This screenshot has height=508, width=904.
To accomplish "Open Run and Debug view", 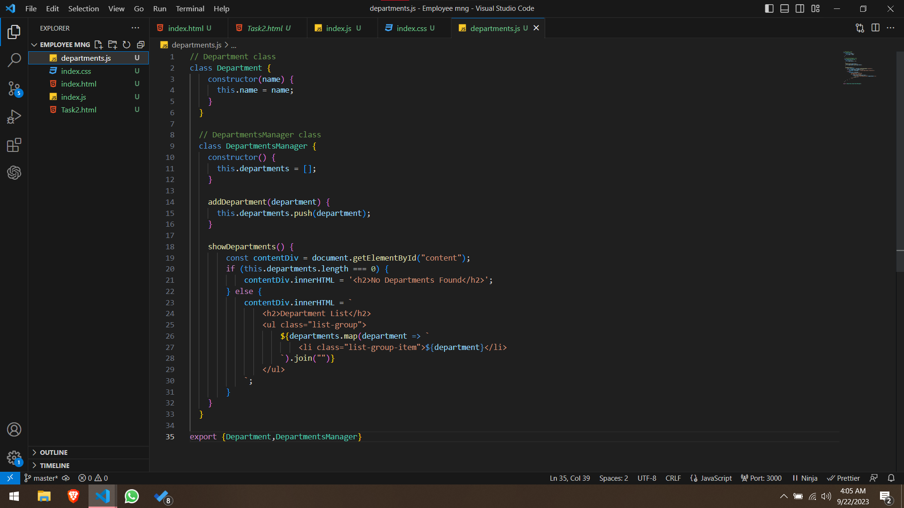I will coord(14,117).
